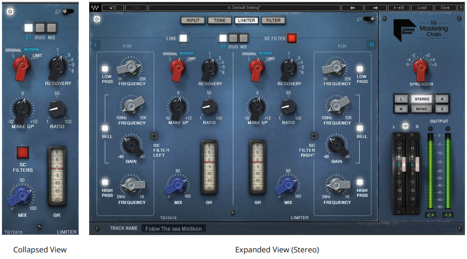467x259 pixels.
Task: Monitor only the R channel
Action: [x=442, y=99]
